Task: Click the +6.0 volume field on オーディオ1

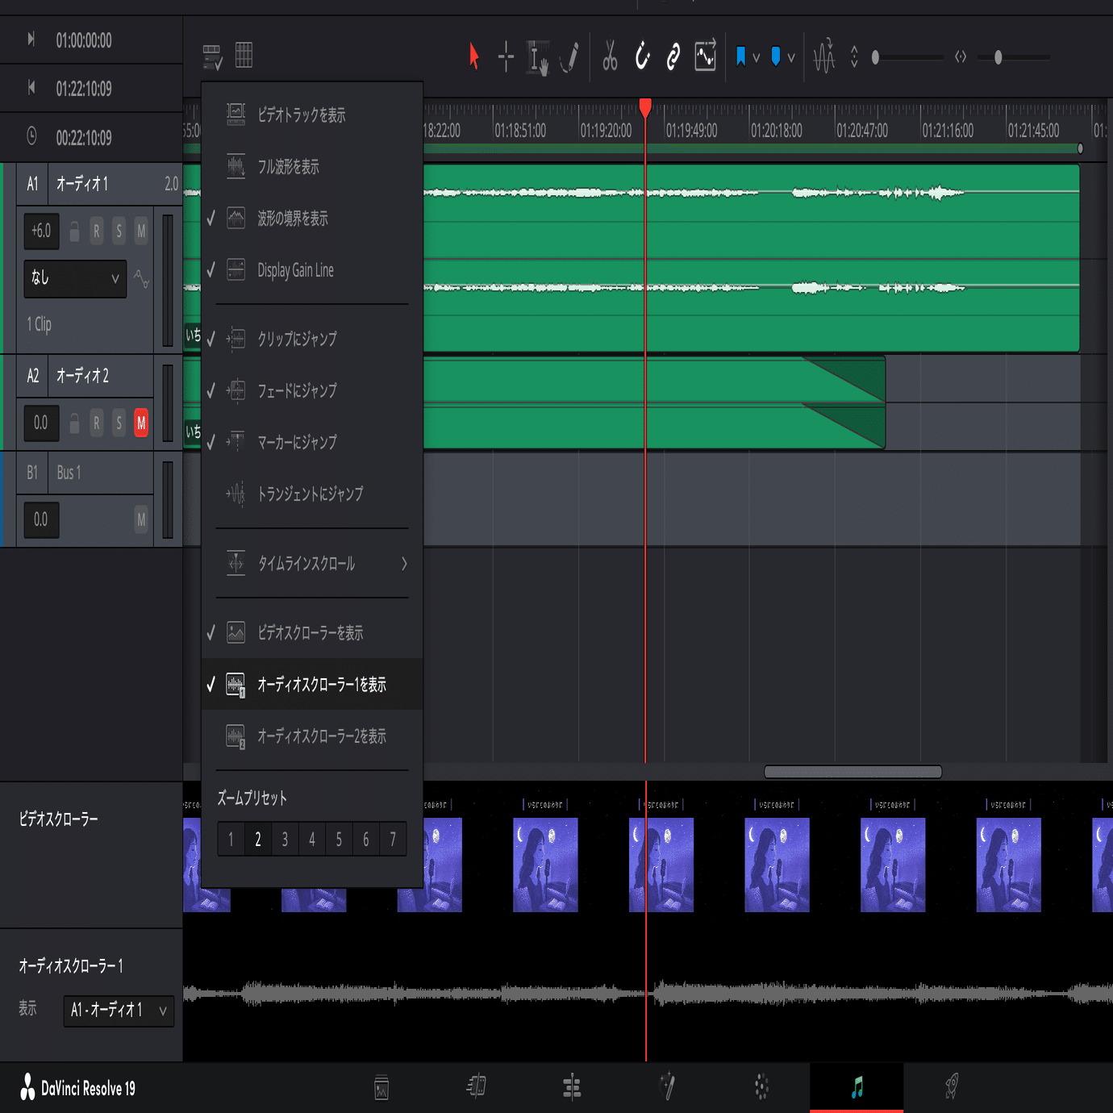Action: [41, 231]
